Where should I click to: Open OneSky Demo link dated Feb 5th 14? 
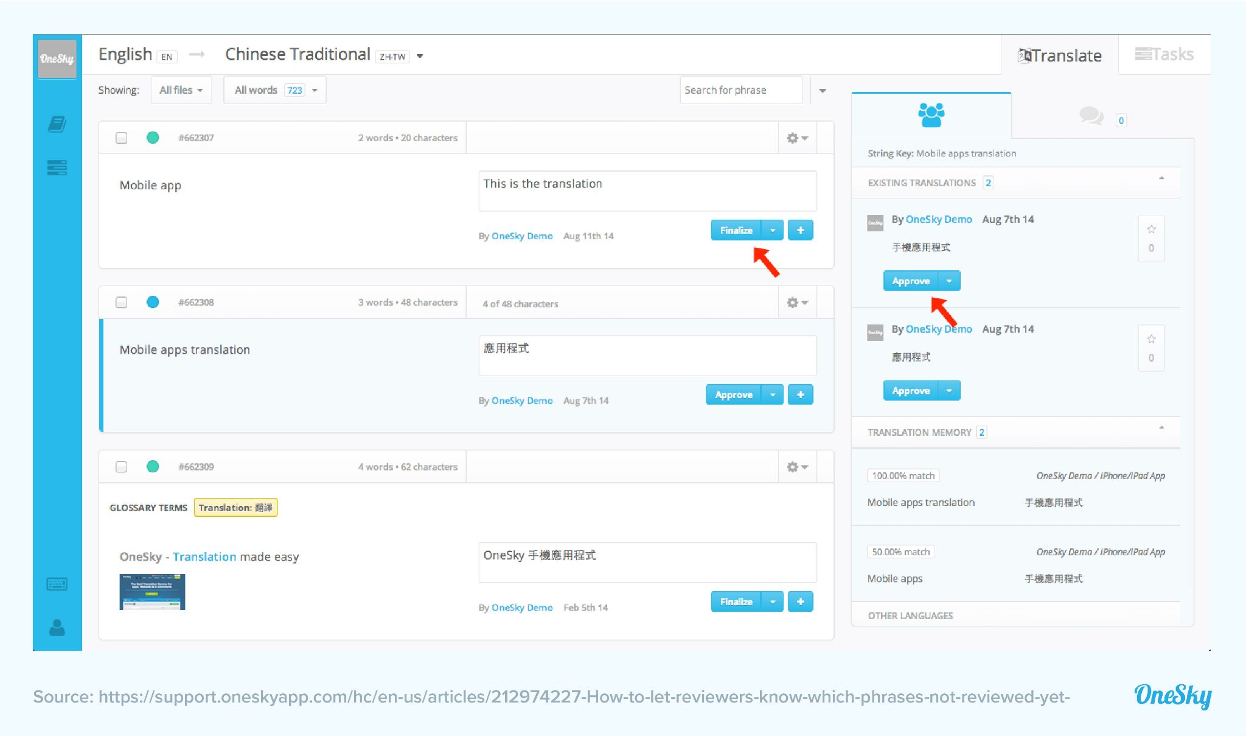click(x=522, y=608)
